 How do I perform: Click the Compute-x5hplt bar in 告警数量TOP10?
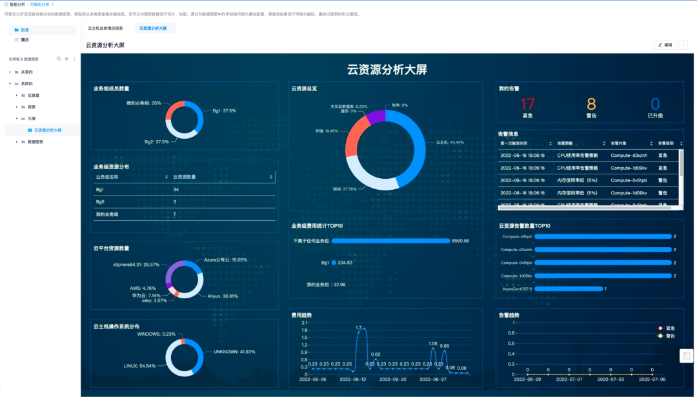[x=603, y=236]
